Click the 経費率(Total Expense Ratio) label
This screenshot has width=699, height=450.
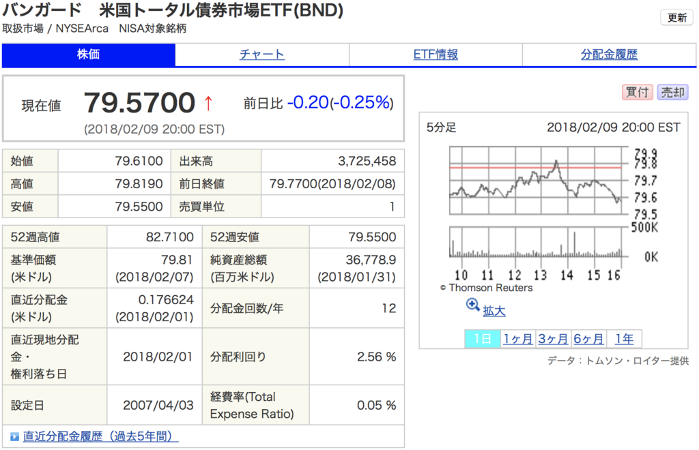(x=251, y=405)
